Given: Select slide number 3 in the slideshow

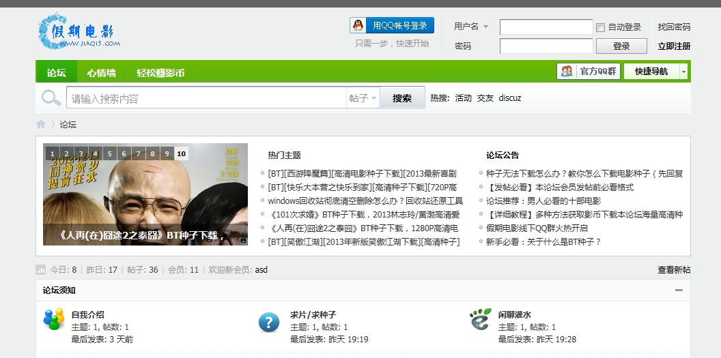Looking at the screenshot, I should point(81,153).
